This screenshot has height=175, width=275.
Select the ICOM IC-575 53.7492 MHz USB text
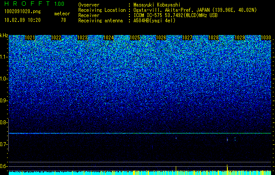tap(175, 15)
